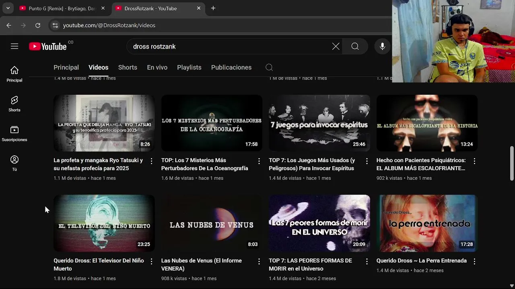This screenshot has height=289, width=515.
Task: Open Ryo Tatsuki profecía video thumbnail
Action: point(104,123)
